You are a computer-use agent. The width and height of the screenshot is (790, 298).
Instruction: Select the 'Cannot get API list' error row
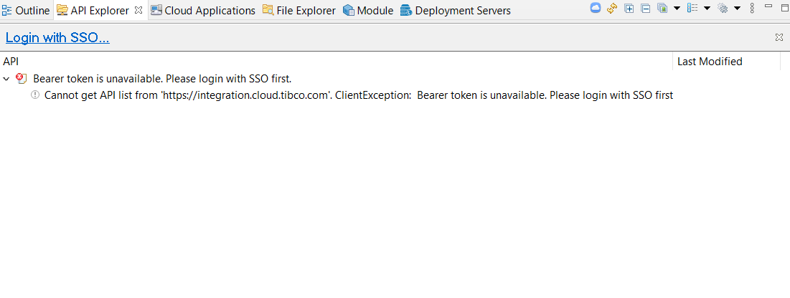359,95
